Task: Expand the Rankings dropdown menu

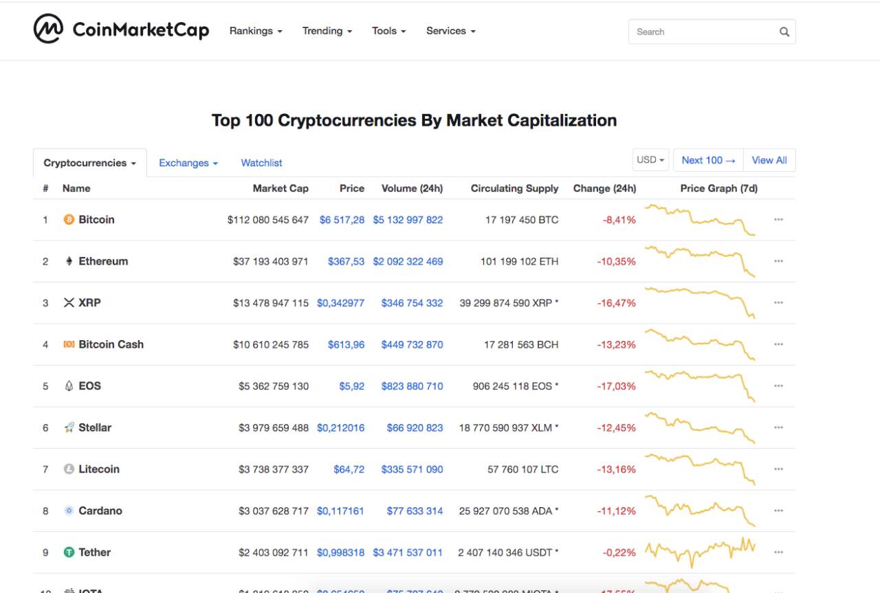Action: 256,31
